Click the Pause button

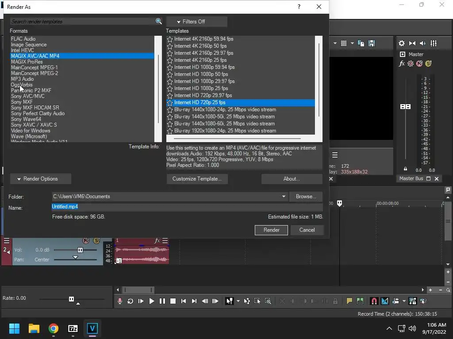tap(162, 301)
